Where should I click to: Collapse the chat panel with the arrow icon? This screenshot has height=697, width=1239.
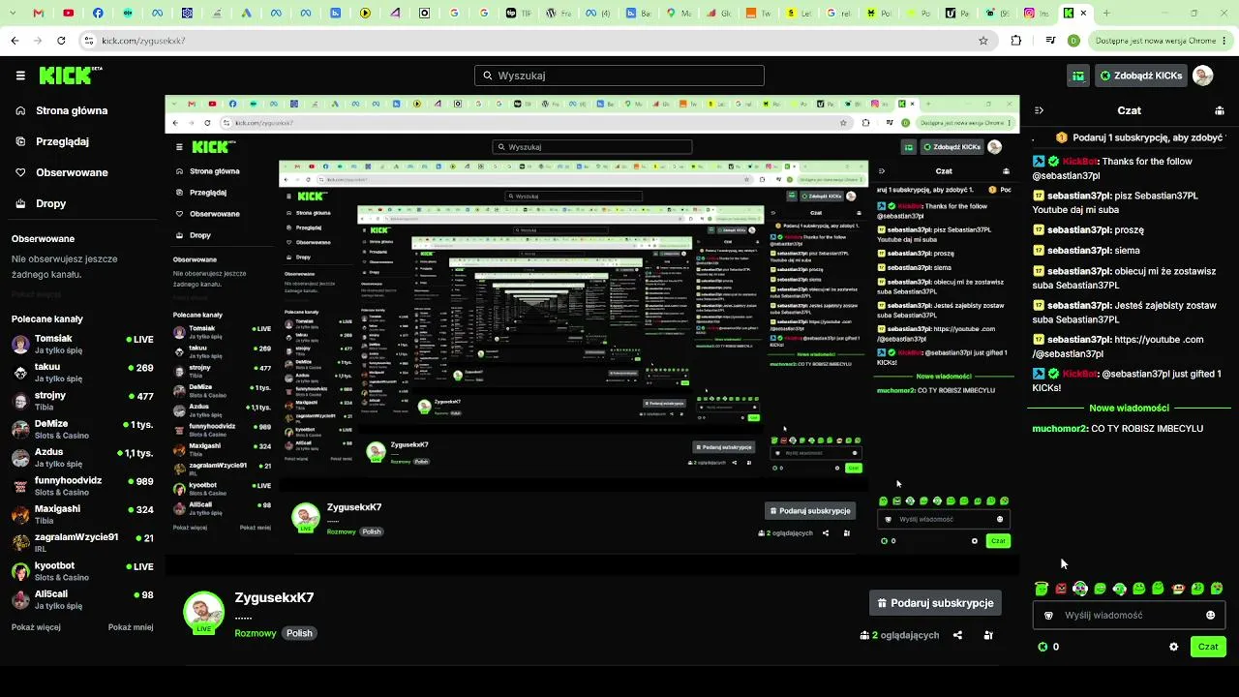coord(1039,110)
